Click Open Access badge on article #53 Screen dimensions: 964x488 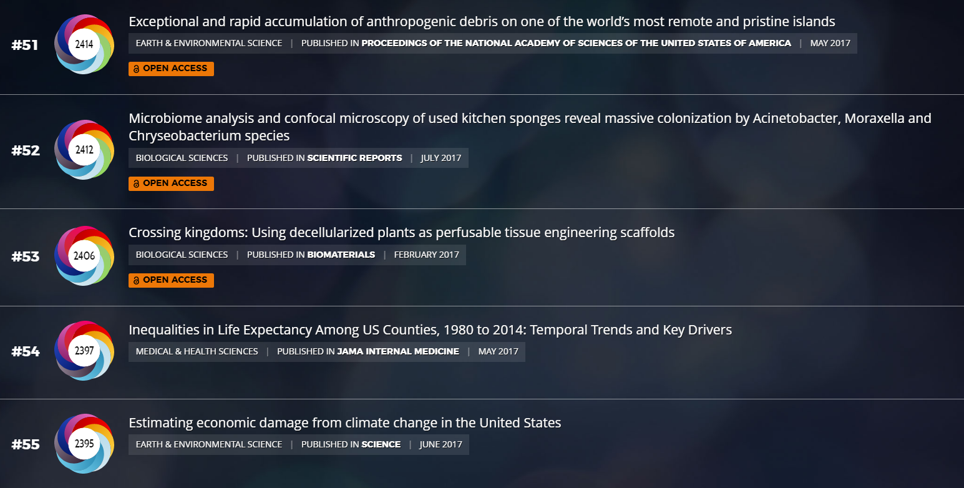coord(171,280)
